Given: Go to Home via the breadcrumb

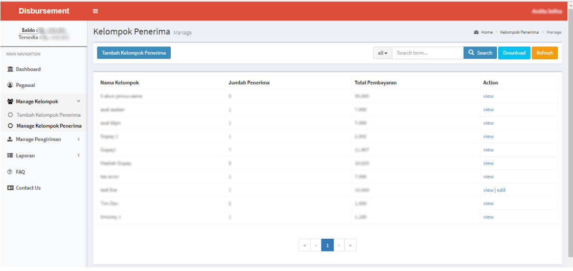Looking at the screenshot, I should [486, 32].
